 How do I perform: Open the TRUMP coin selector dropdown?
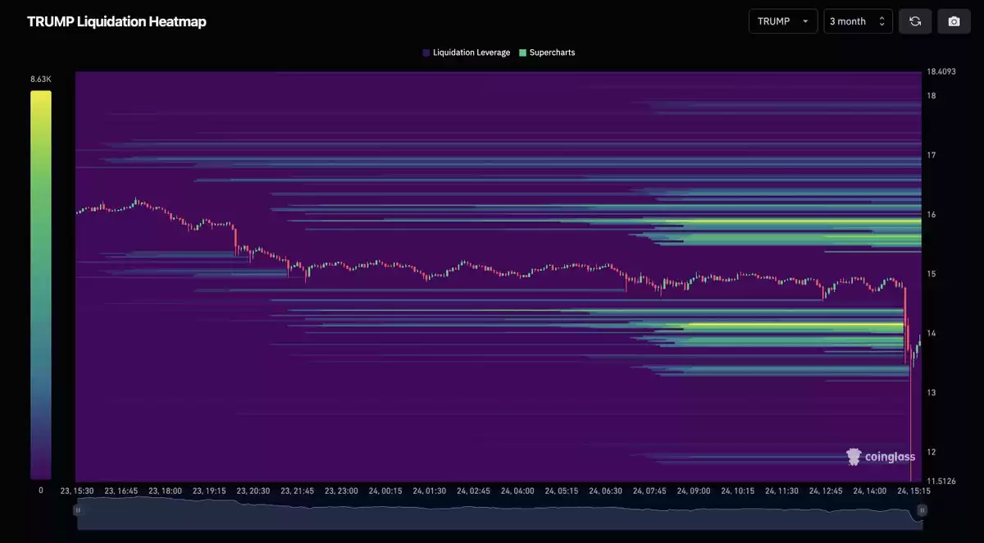(x=783, y=21)
